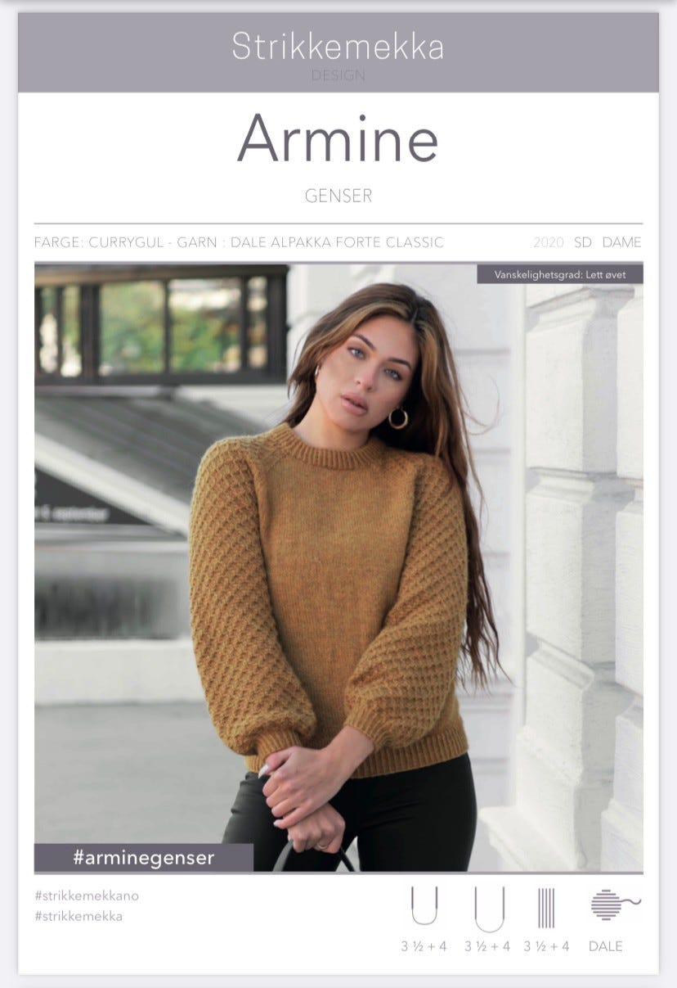Viewport: 677px width, 988px height.
Task: Click the GENSER subtitle
Action: [338, 196]
